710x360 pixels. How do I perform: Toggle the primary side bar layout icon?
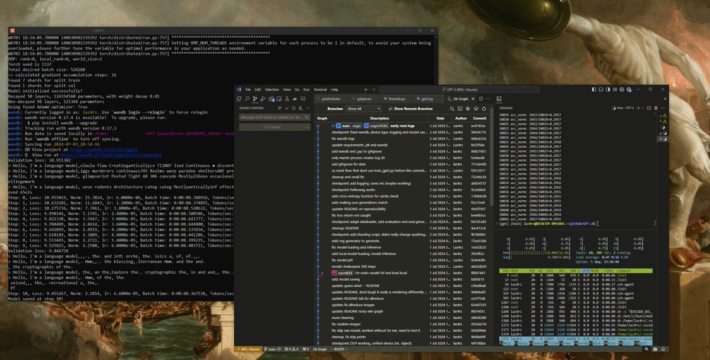click(x=594, y=89)
